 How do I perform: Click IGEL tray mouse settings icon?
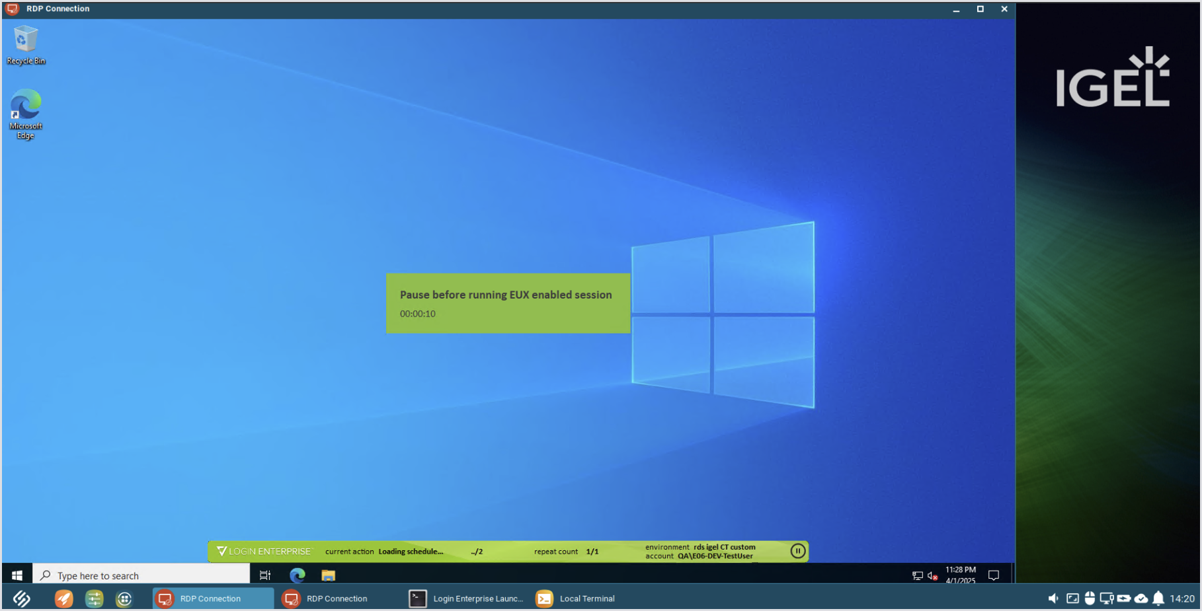click(1090, 598)
